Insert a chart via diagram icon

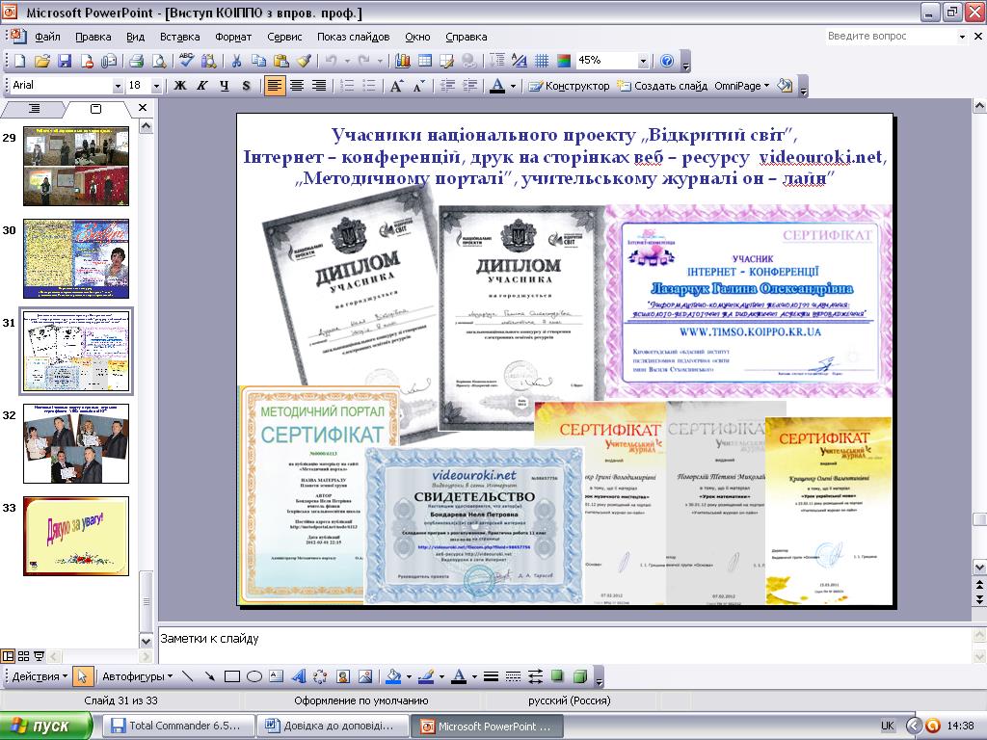(x=403, y=61)
